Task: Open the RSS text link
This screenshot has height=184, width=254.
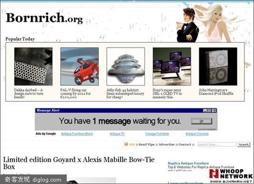Action: tap(132, 145)
